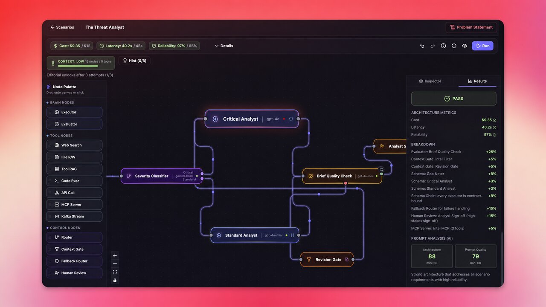Select the Brief Quality Check node
The height and width of the screenshot is (307, 546).
coord(342,176)
